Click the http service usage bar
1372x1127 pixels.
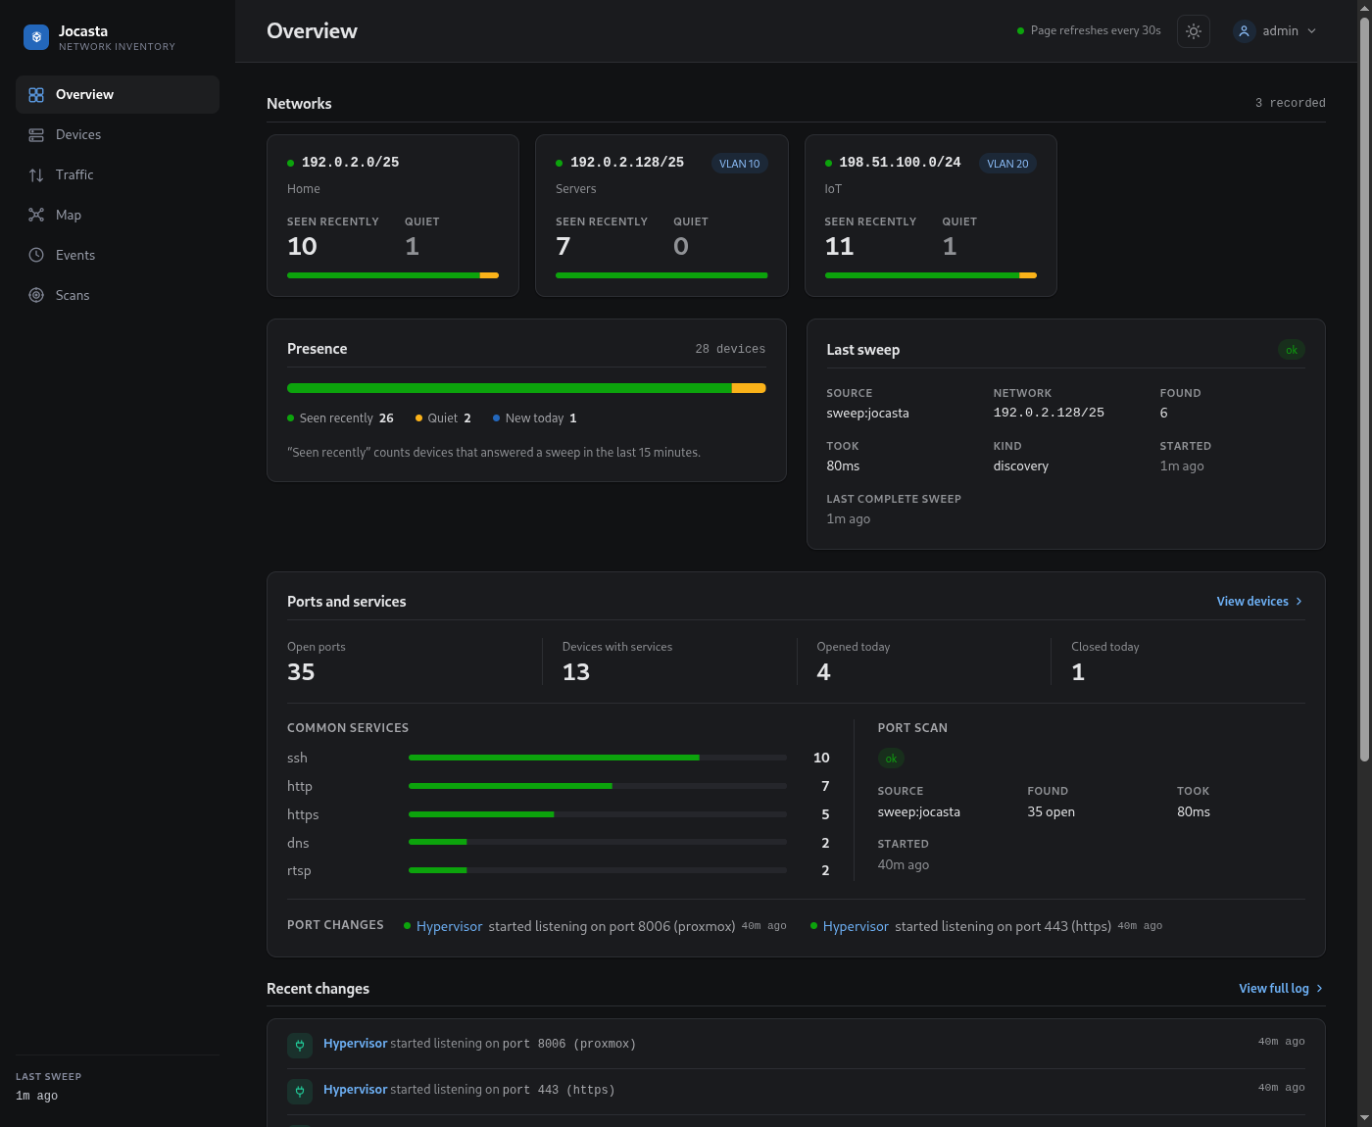tap(598, 786)
